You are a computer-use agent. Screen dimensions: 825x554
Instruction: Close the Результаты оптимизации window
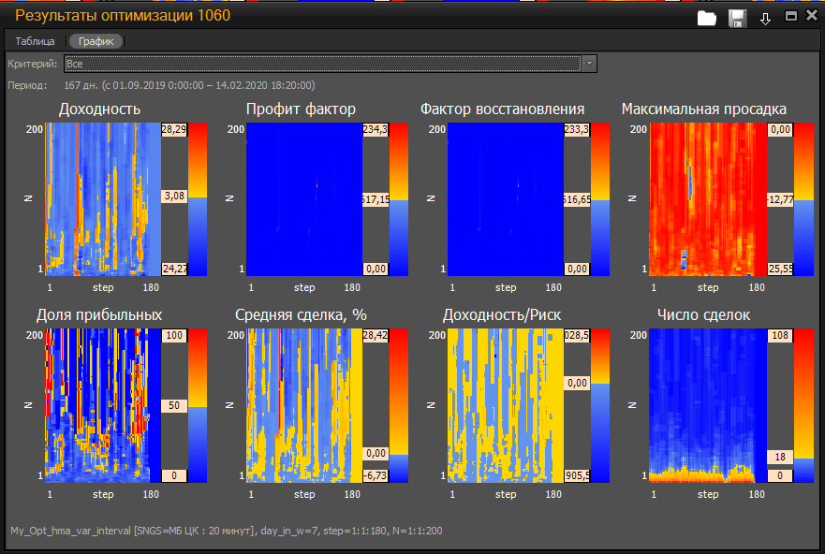point(811,16)
